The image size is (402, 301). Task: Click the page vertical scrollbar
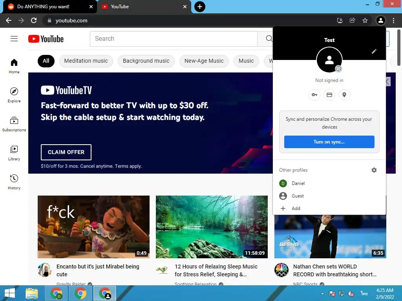point(399,47)
